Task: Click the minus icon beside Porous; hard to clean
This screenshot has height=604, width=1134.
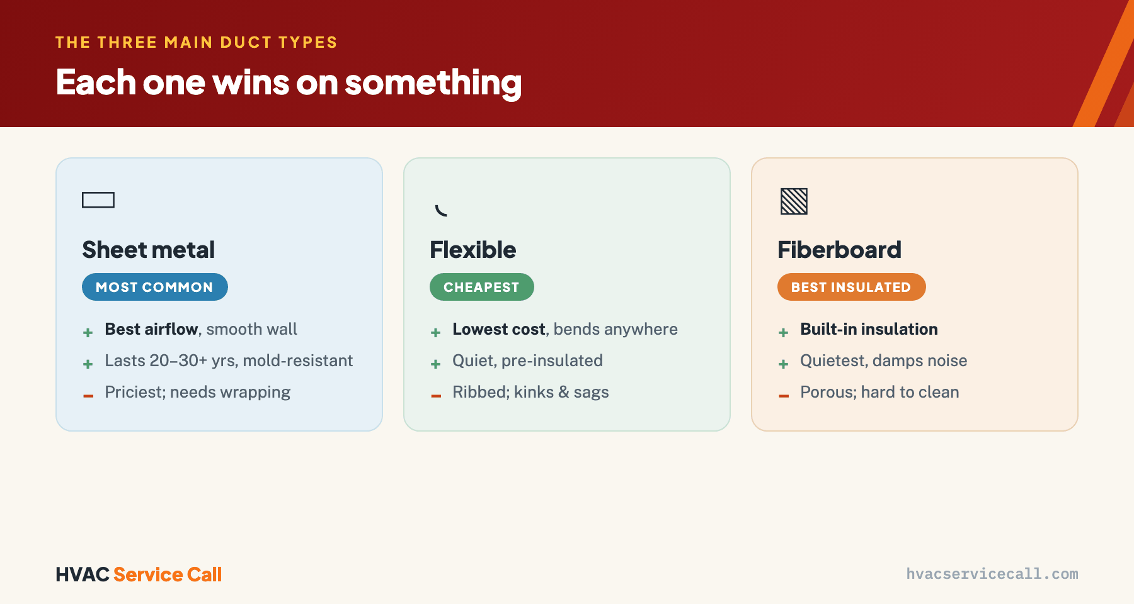Action: (x=784, y=396)
